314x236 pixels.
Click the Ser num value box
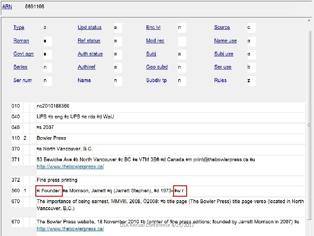click(47, 81)
